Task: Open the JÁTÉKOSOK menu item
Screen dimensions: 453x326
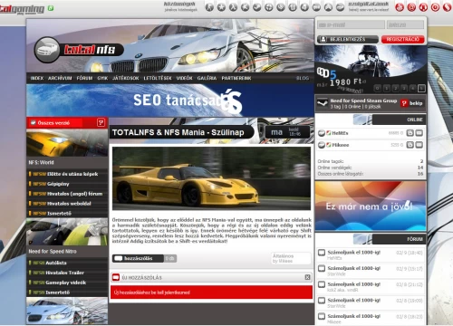Action: click(x=125, y=78)
